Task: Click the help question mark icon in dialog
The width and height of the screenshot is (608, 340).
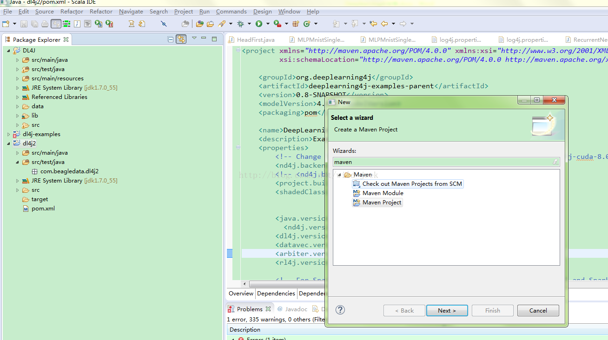Action: click(340, 310)
